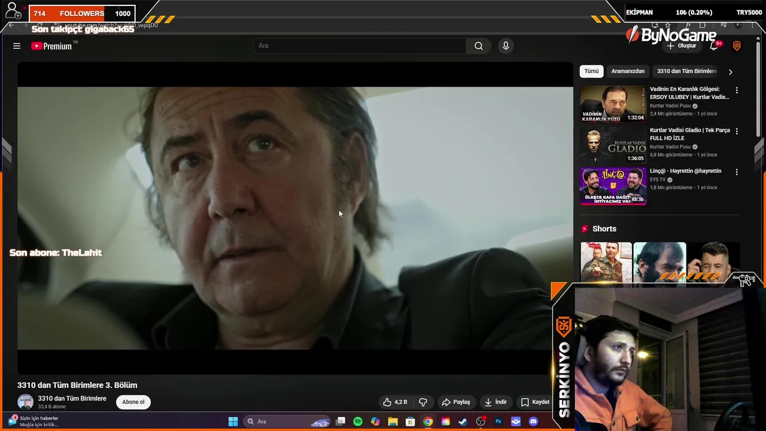The height and width of the screenshot is (431, 766).
Task: Download the video via İndir
Action: coord(496,402)
